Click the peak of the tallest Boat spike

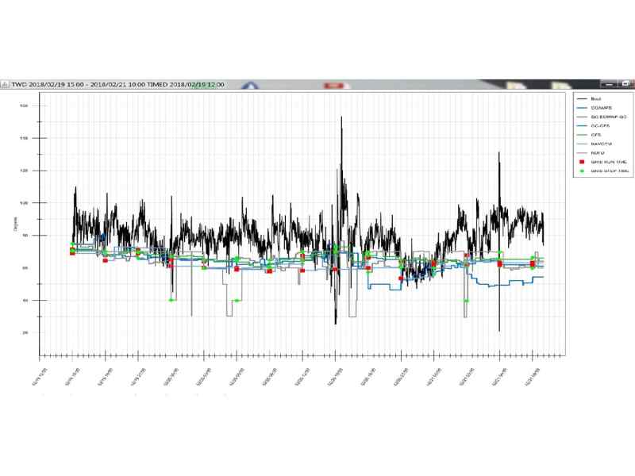point(341,117)
